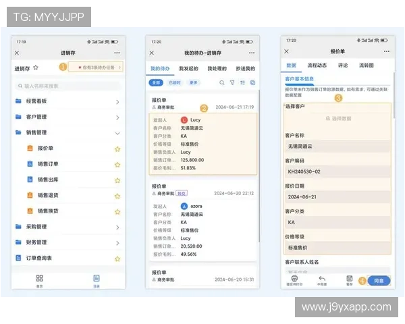Expand the 采购管理 folder chevron
This screenshot has height=324, width=405.
[117, 227]
